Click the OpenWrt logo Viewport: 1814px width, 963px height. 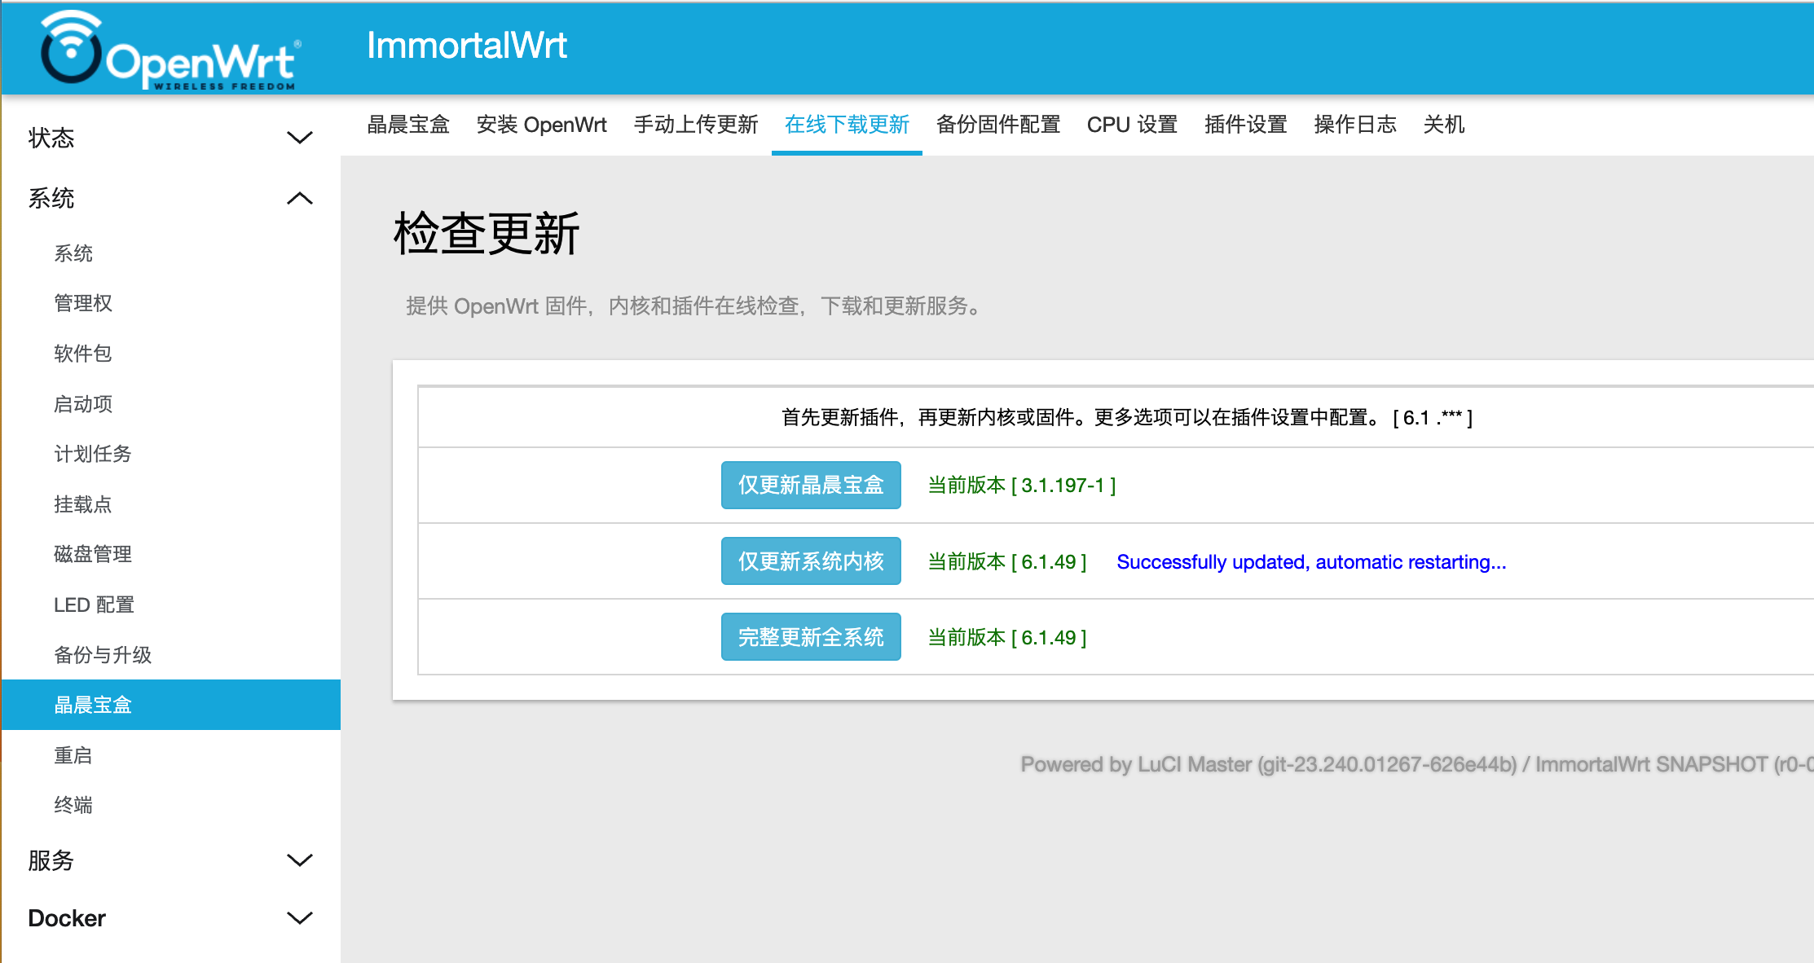coord(170,50)
